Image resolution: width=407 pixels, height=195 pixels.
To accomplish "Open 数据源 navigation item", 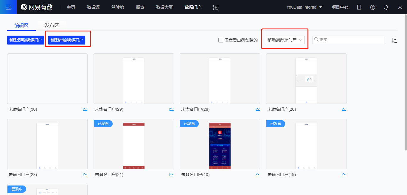I will click(93, 7).
